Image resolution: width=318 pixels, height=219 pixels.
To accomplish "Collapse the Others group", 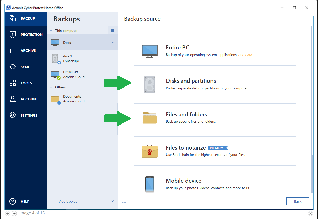I will point(51,87).
